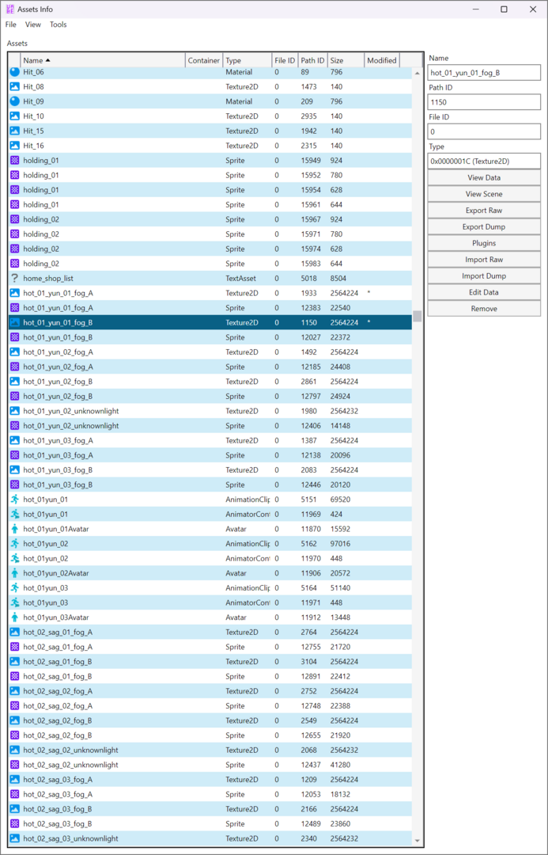Select the hot_02_sag_03_fog_A row with Path ID 12053

[210, 794]
